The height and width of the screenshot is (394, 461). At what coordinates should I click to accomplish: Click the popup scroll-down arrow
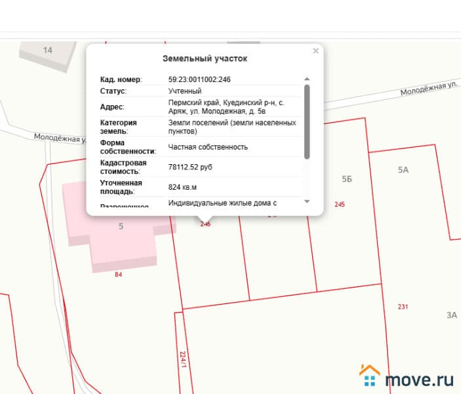307,202
